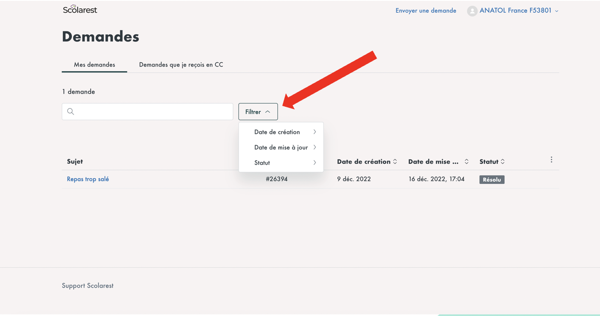
Task: Open the Repas trop salé request
Action: (x=88, y=179)
